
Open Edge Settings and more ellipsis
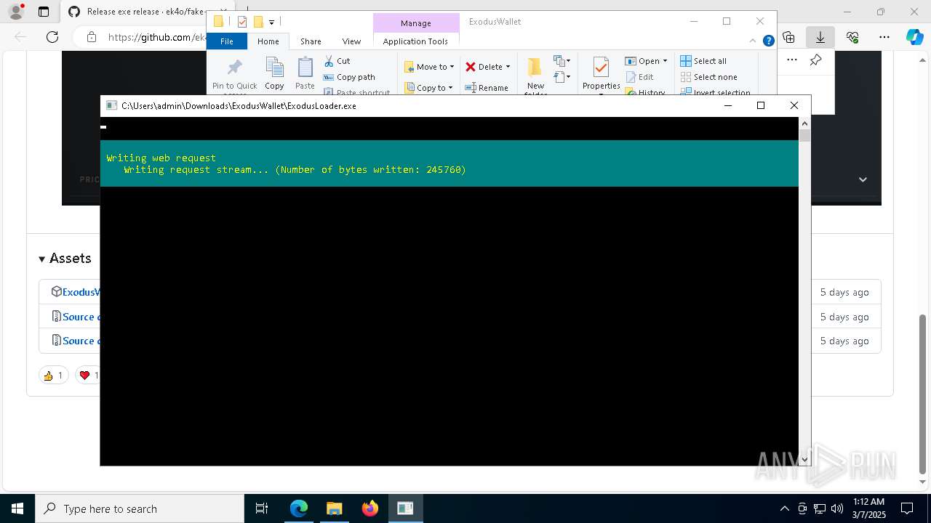pos(884,37)
